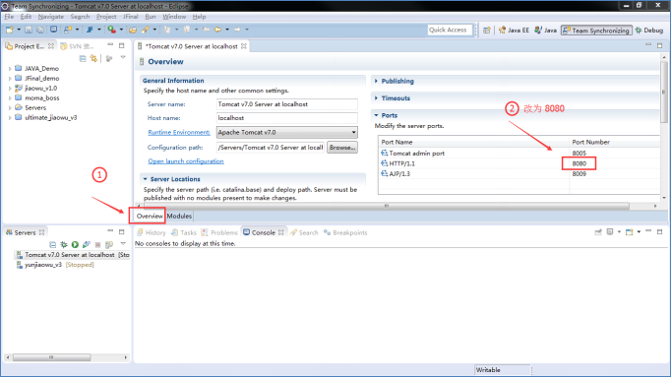This screenshot has height=378, width=672.
Task: Open the File menu
Action: tap(9, 17)
